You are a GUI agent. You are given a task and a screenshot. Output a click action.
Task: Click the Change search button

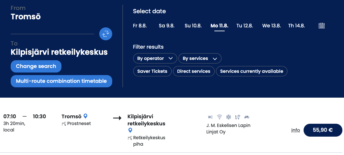(x=36, y=66)
